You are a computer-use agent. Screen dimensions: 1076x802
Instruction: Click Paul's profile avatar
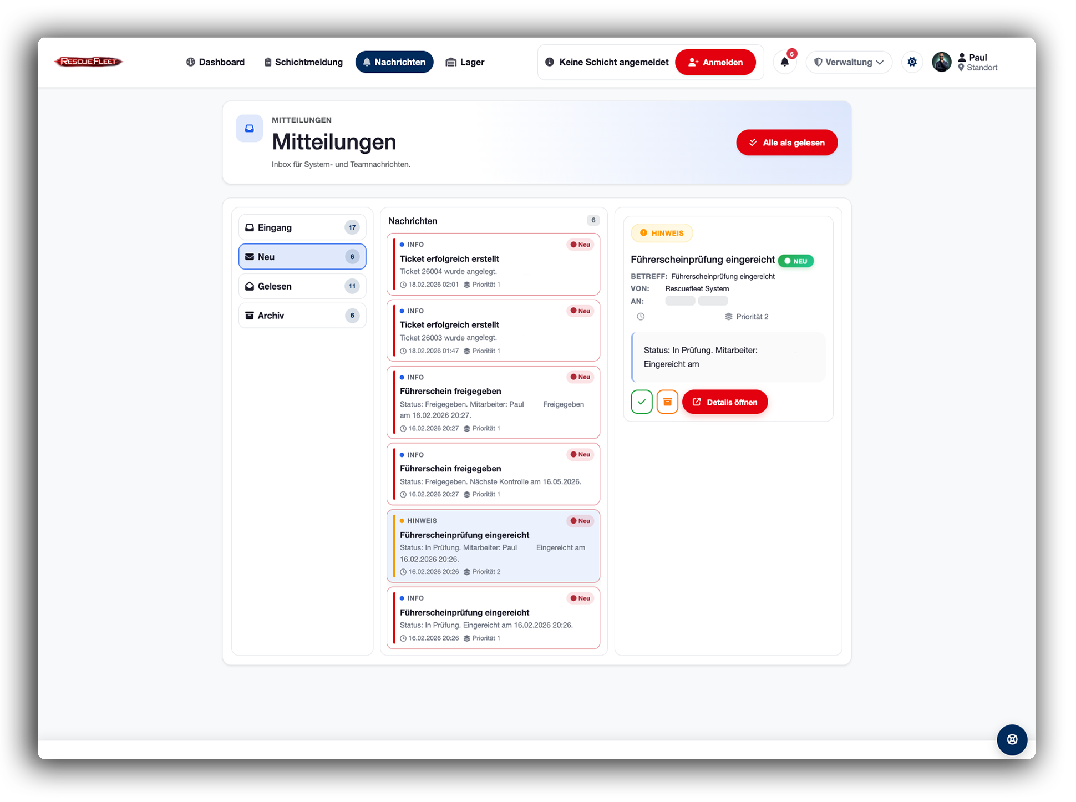tap(942, 62)
